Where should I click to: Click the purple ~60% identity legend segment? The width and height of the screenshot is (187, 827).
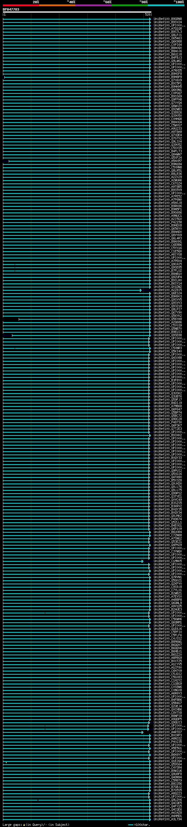pyautogui.click(x=94, y=5)
